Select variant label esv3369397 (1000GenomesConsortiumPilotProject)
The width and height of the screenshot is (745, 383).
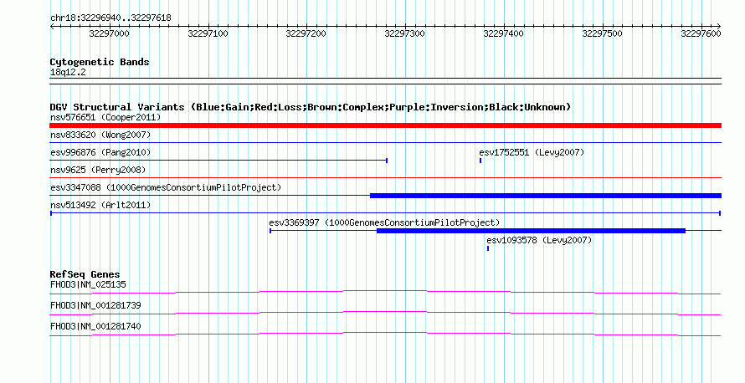(x=384, y=222)
